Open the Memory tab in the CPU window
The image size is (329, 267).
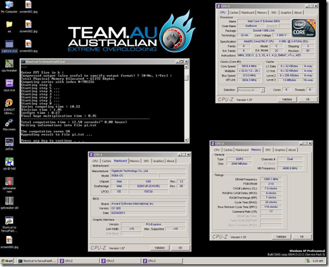click(262, 13)
